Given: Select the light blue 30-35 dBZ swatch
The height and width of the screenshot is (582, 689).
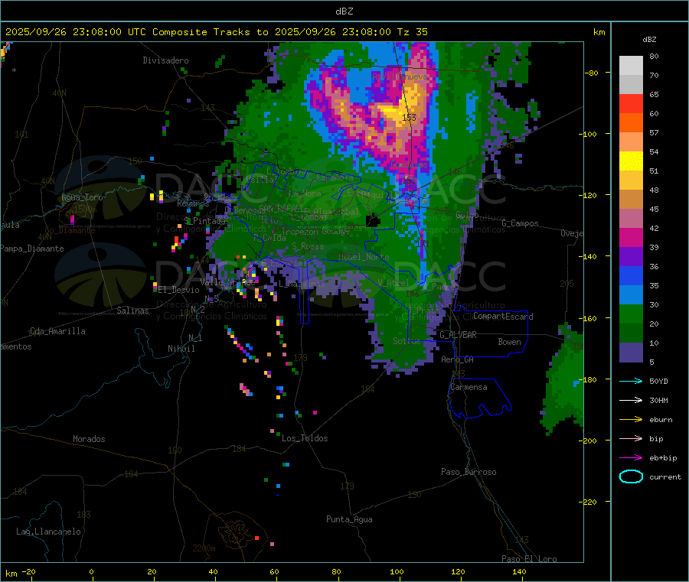Looking at the screenshot, I should (631, 295).
